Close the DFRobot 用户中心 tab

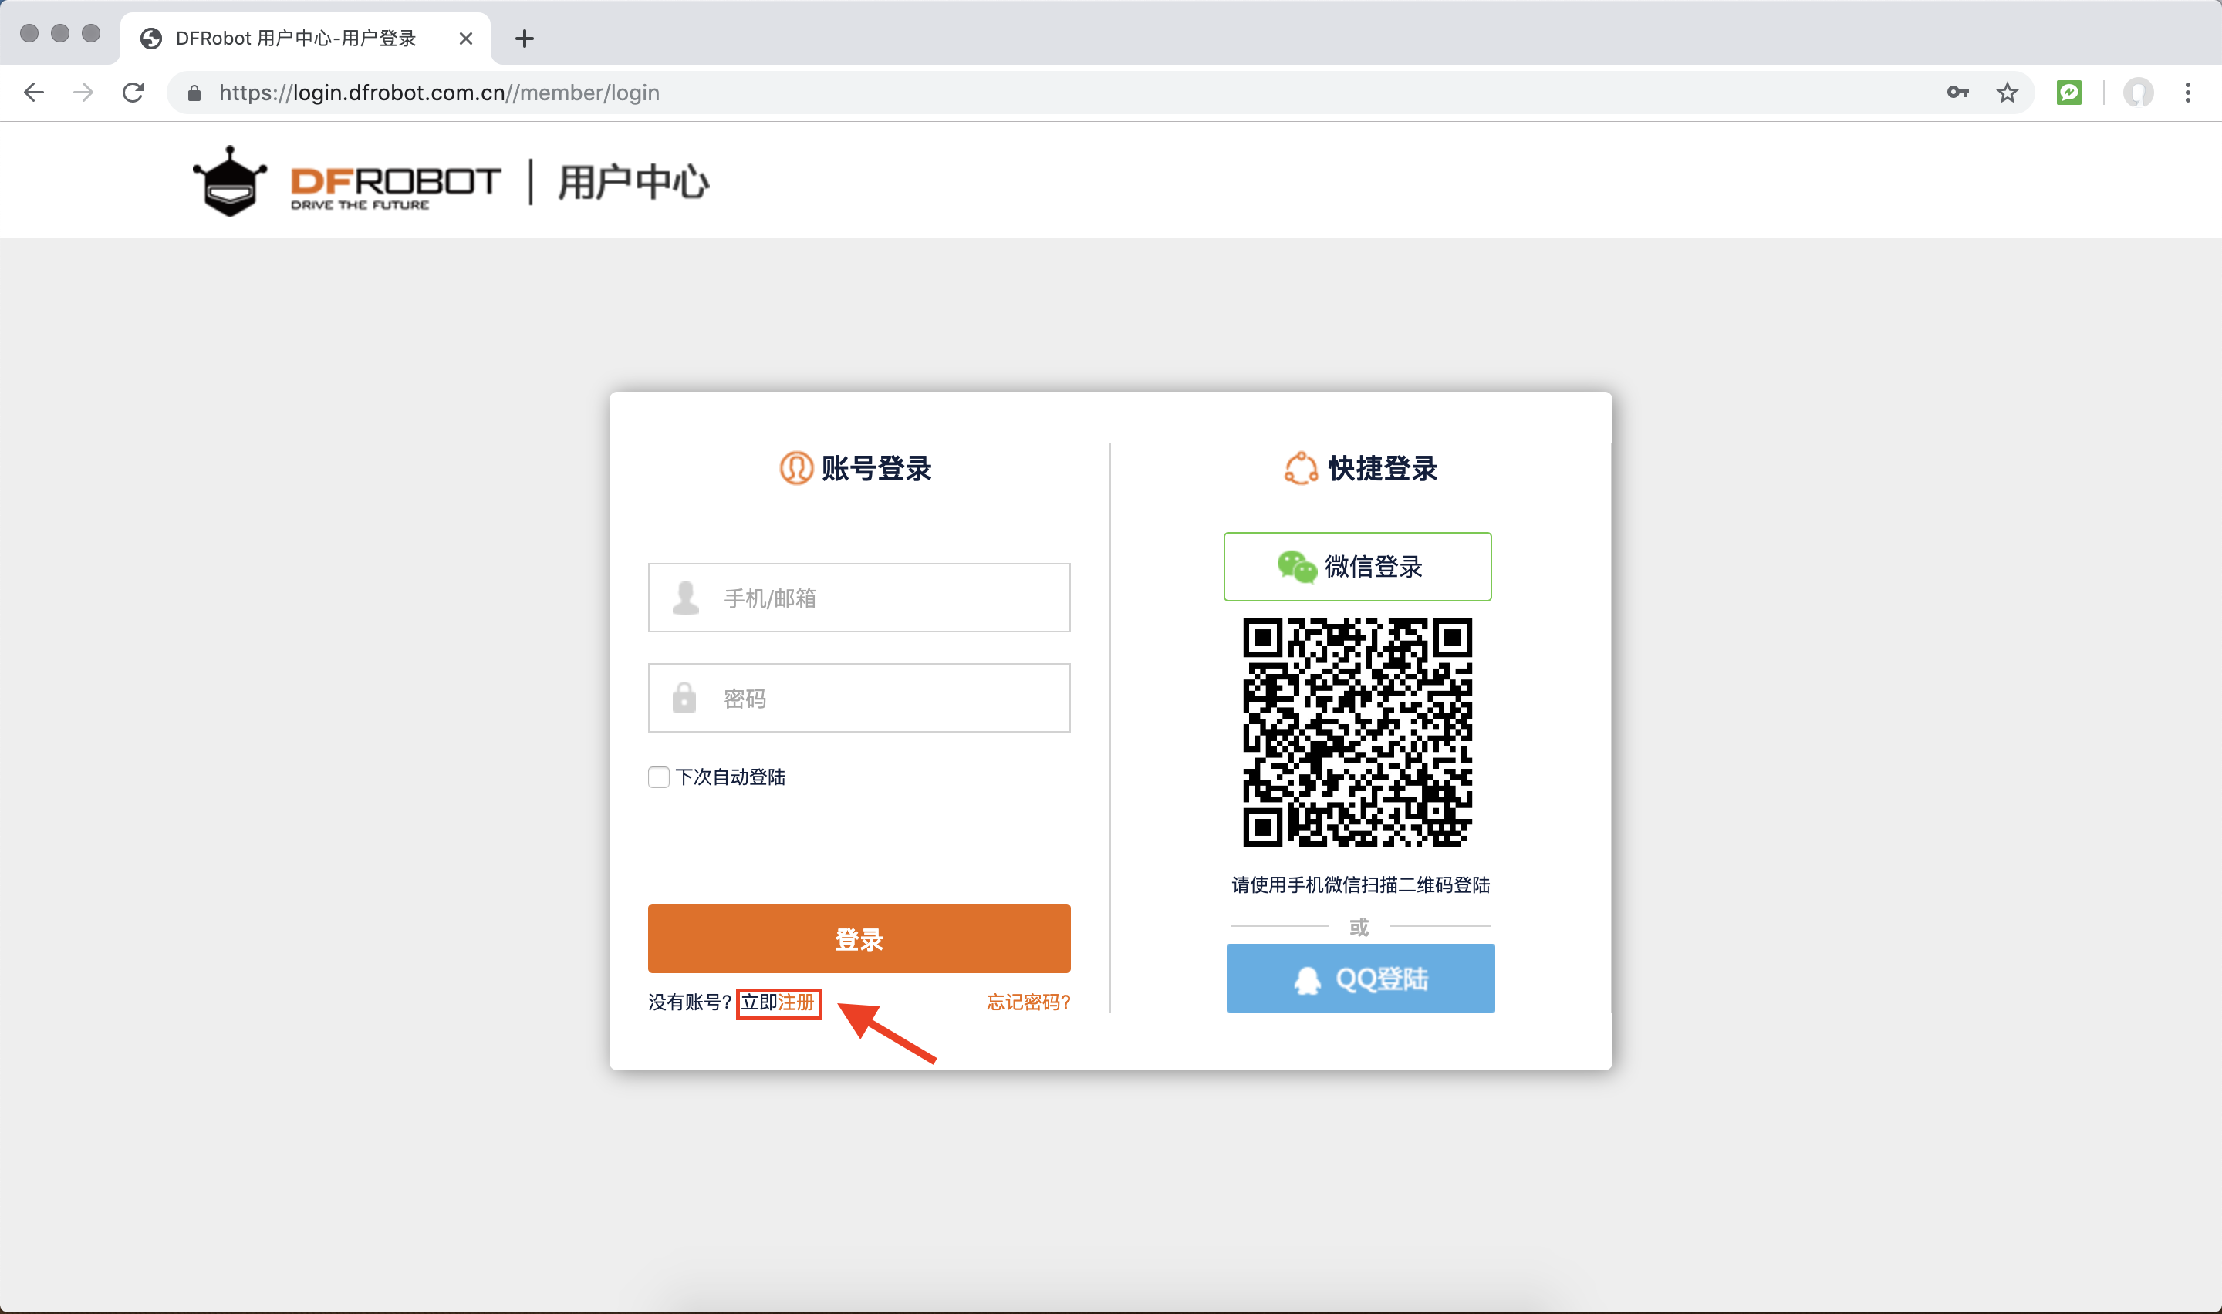tap(466, 38)
